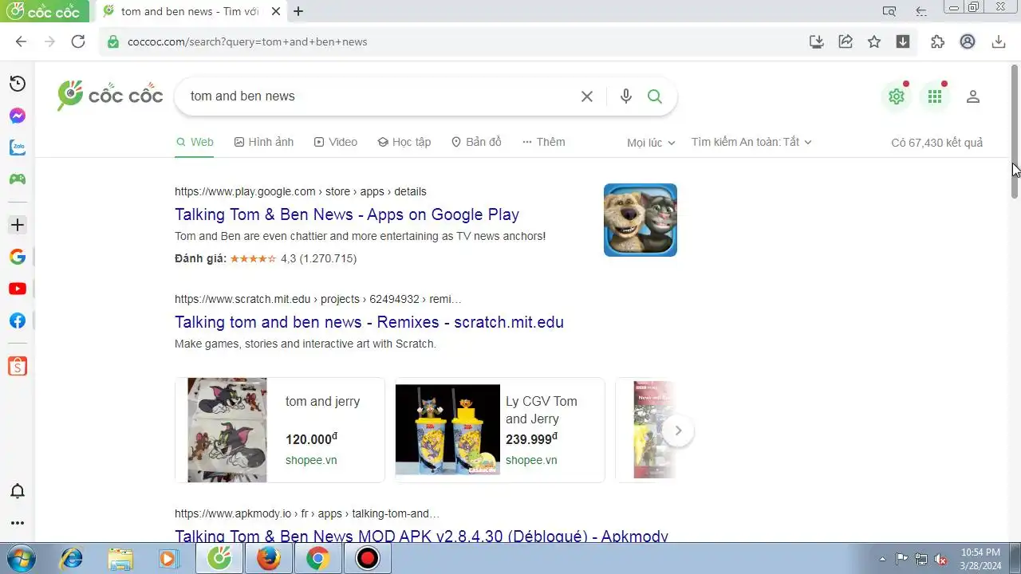This screenshot has width=1021, height=574.
Task: Open History in the sidebar
Action: click(x=17, y=84)
